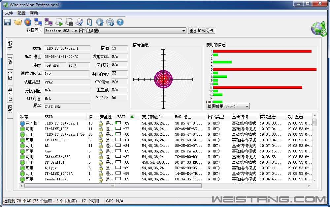Click the channel 11 red usage bar

(x=258, y=87)
